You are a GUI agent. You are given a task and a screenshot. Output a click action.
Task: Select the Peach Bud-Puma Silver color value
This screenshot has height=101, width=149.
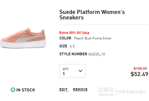pyautogui.click(x=93, y=38)
